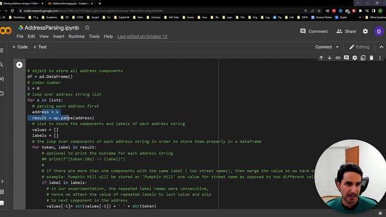Bookmark this page star icon

(319, 11)
